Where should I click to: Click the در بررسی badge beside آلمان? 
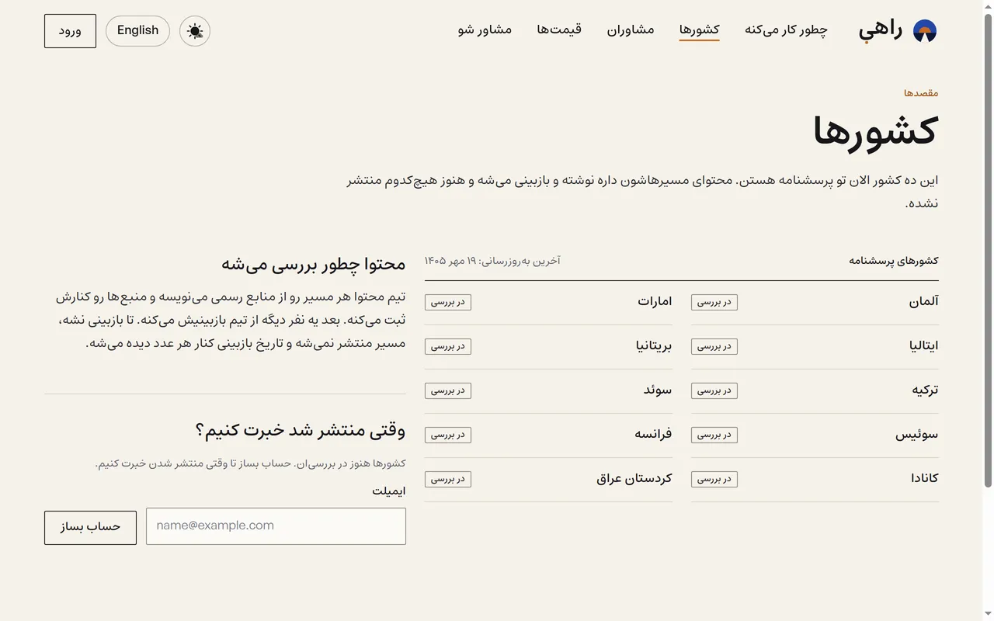pos(714,303)
